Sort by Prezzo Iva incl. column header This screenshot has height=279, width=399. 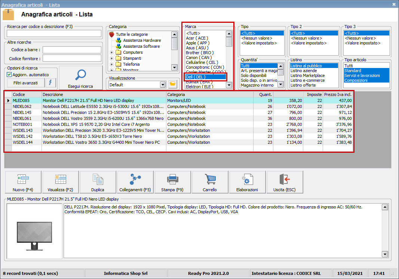pyautogui.click(x=338, y=94)
